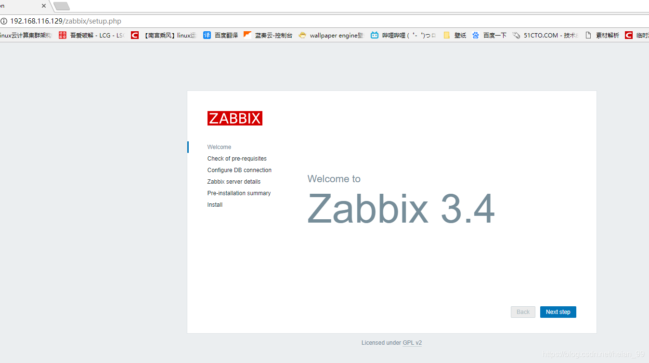The height and width of the screenshot is (363, 649).
Task: Click the Next step button
Action: pos(558,312)
